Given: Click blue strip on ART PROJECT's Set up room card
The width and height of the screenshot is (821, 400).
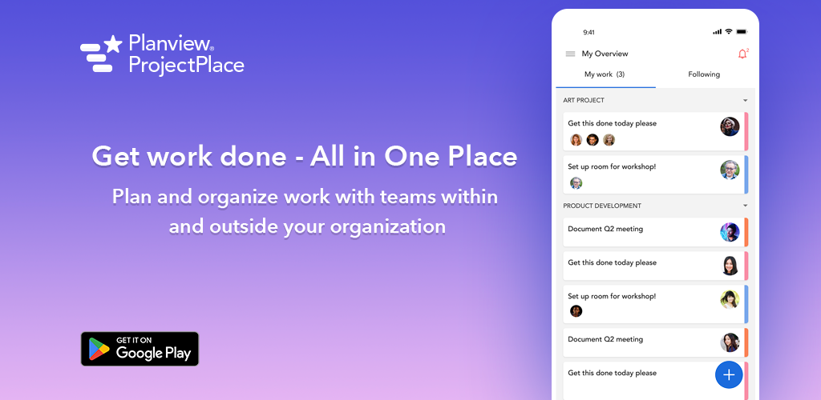Looking at the screenshot, I should point(746,174).
